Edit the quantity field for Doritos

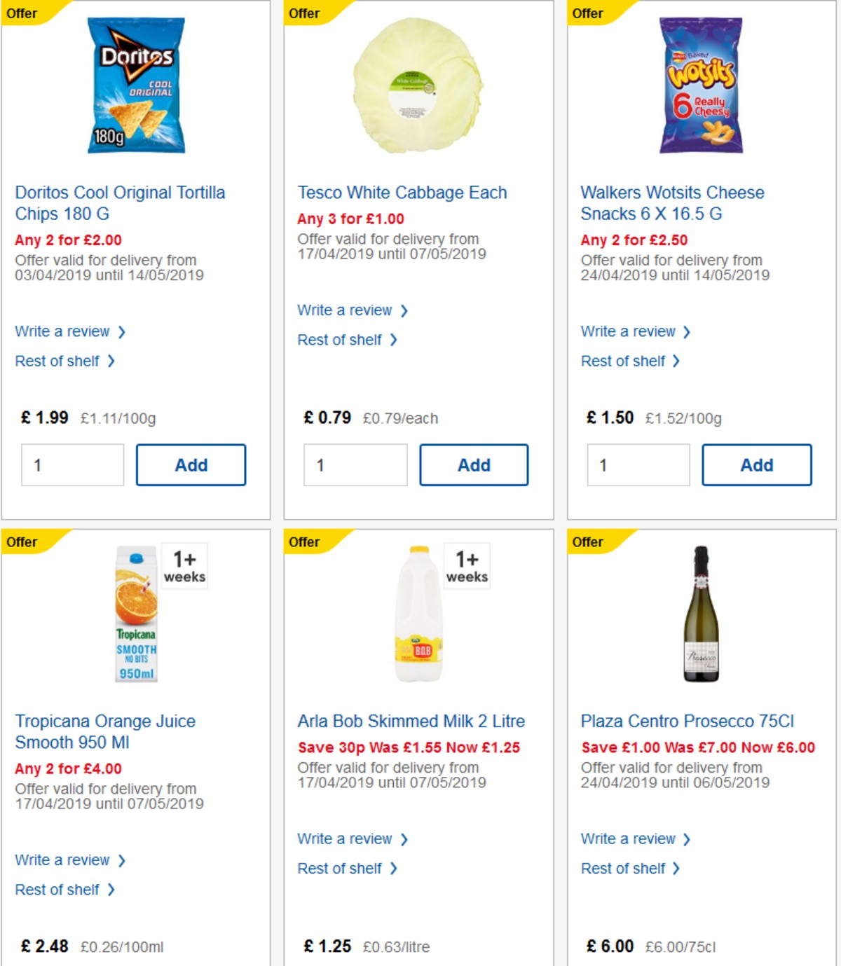point(72,464)
